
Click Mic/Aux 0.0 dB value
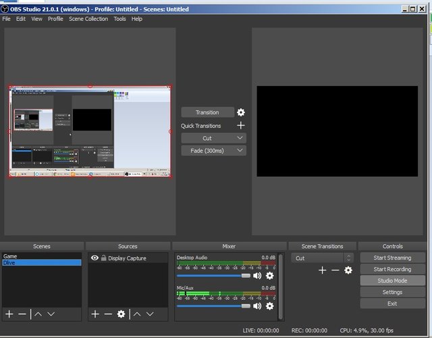click(269, 288)
